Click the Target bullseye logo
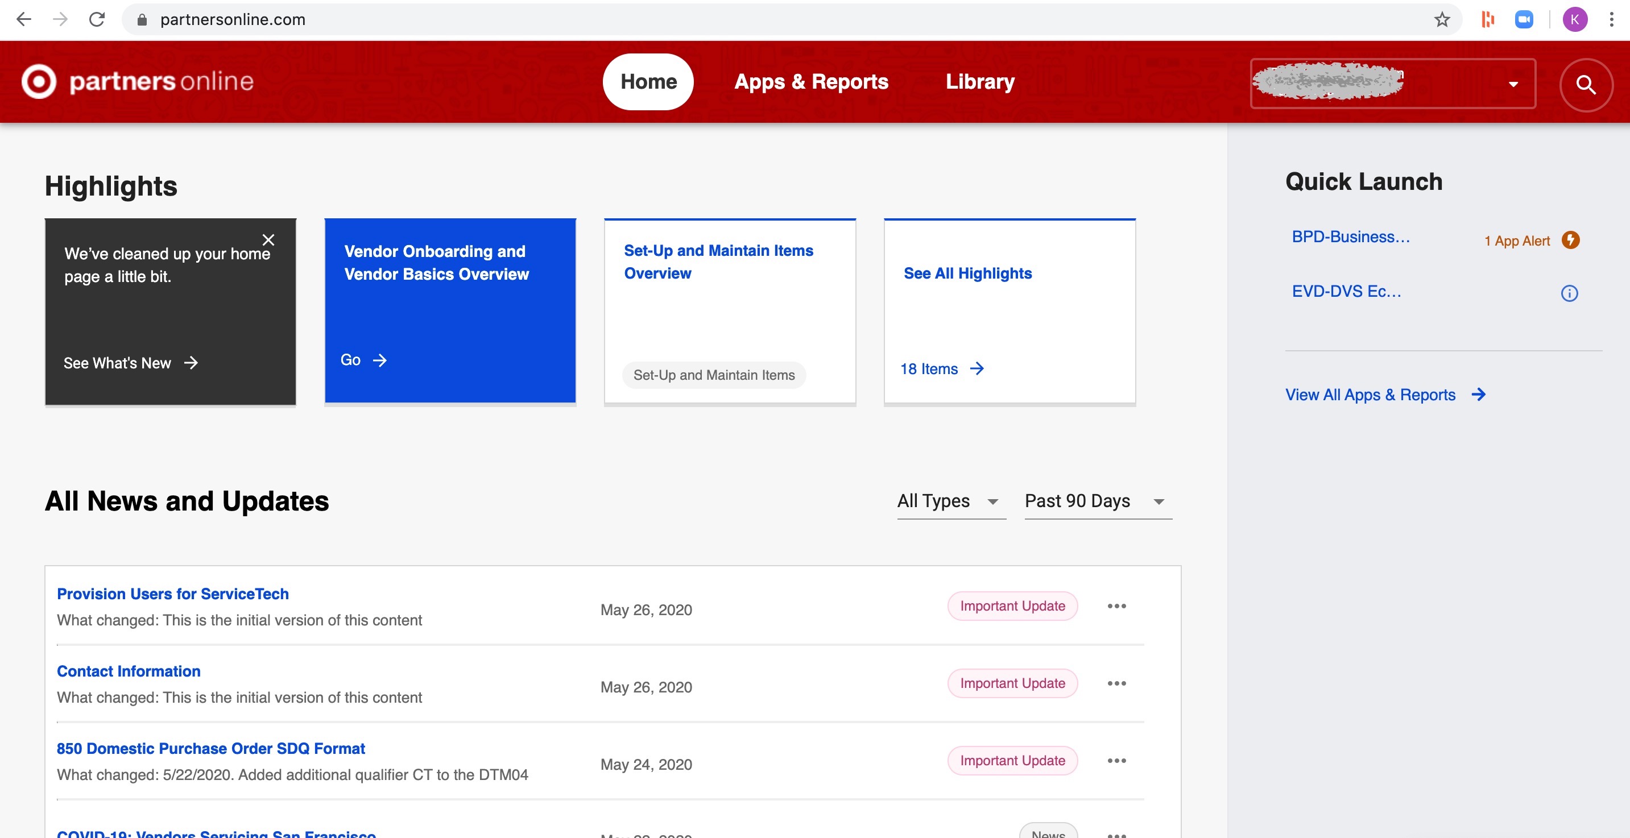The width and height of the screenshot is (1630, 838). coord(39,82)
